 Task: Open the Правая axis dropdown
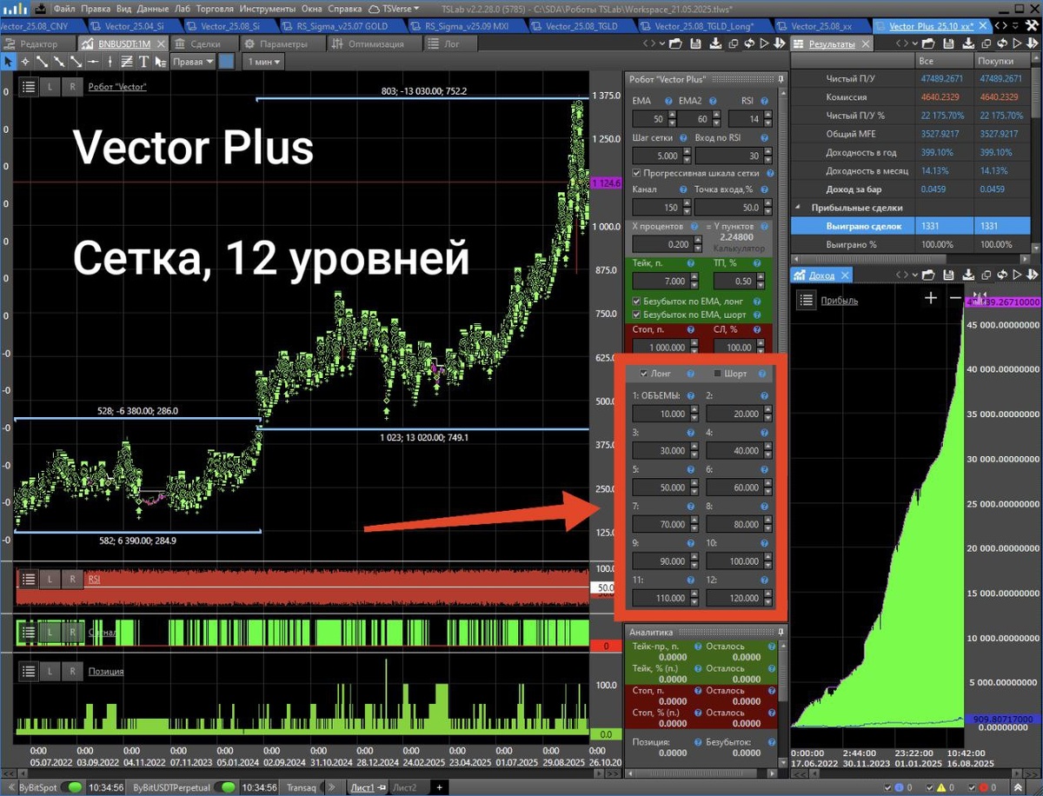[192, 62]
